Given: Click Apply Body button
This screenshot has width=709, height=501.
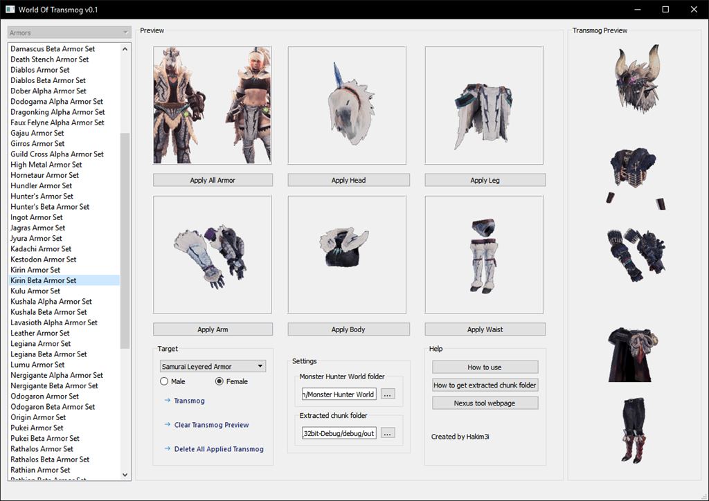Looking at the screenshot, I should (349, 329).
